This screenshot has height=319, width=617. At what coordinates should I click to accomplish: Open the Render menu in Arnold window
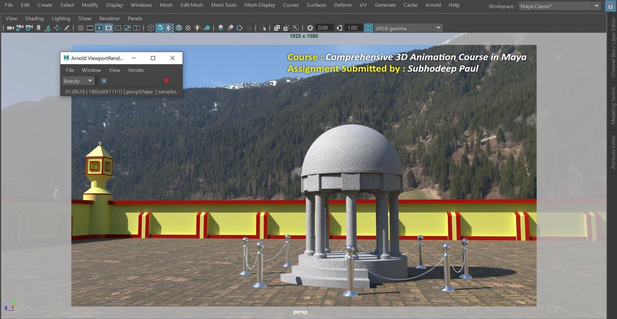[136, 70]
